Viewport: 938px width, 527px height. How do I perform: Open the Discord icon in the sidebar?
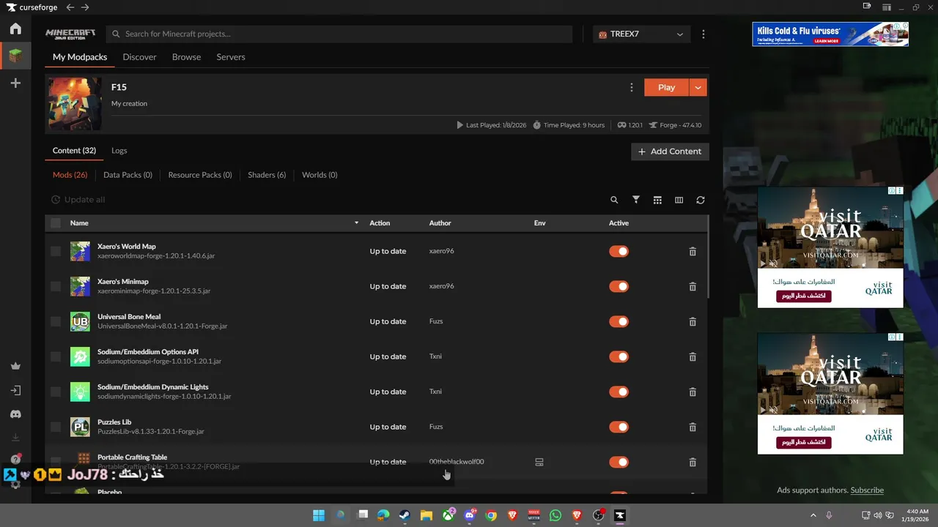pos(15,414)
